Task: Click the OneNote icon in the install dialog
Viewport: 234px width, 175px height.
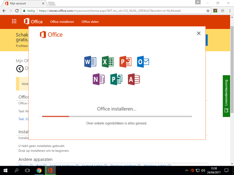Action: (x=99, y=79)
